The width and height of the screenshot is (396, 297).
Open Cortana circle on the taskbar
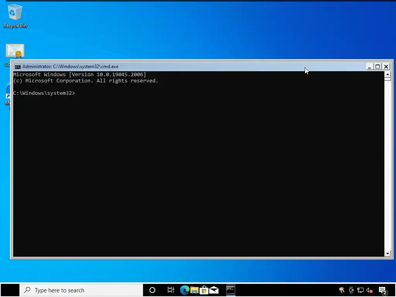[x=152, y=290]
